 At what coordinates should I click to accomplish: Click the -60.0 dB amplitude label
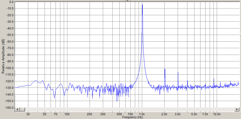[10, 41]
